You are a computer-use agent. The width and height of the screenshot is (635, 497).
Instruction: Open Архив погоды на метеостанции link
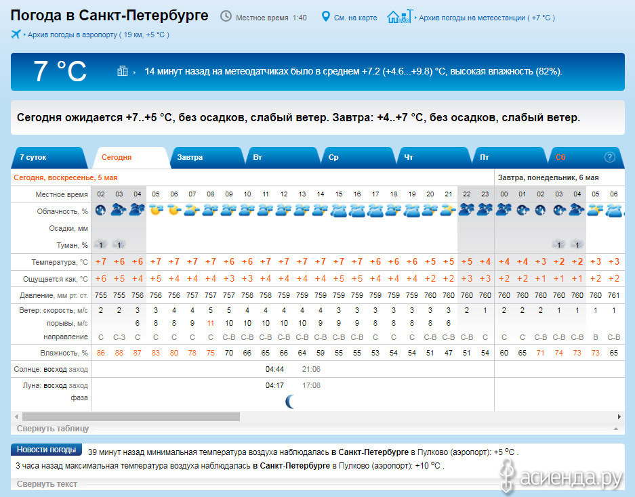(x=487, y=18)
